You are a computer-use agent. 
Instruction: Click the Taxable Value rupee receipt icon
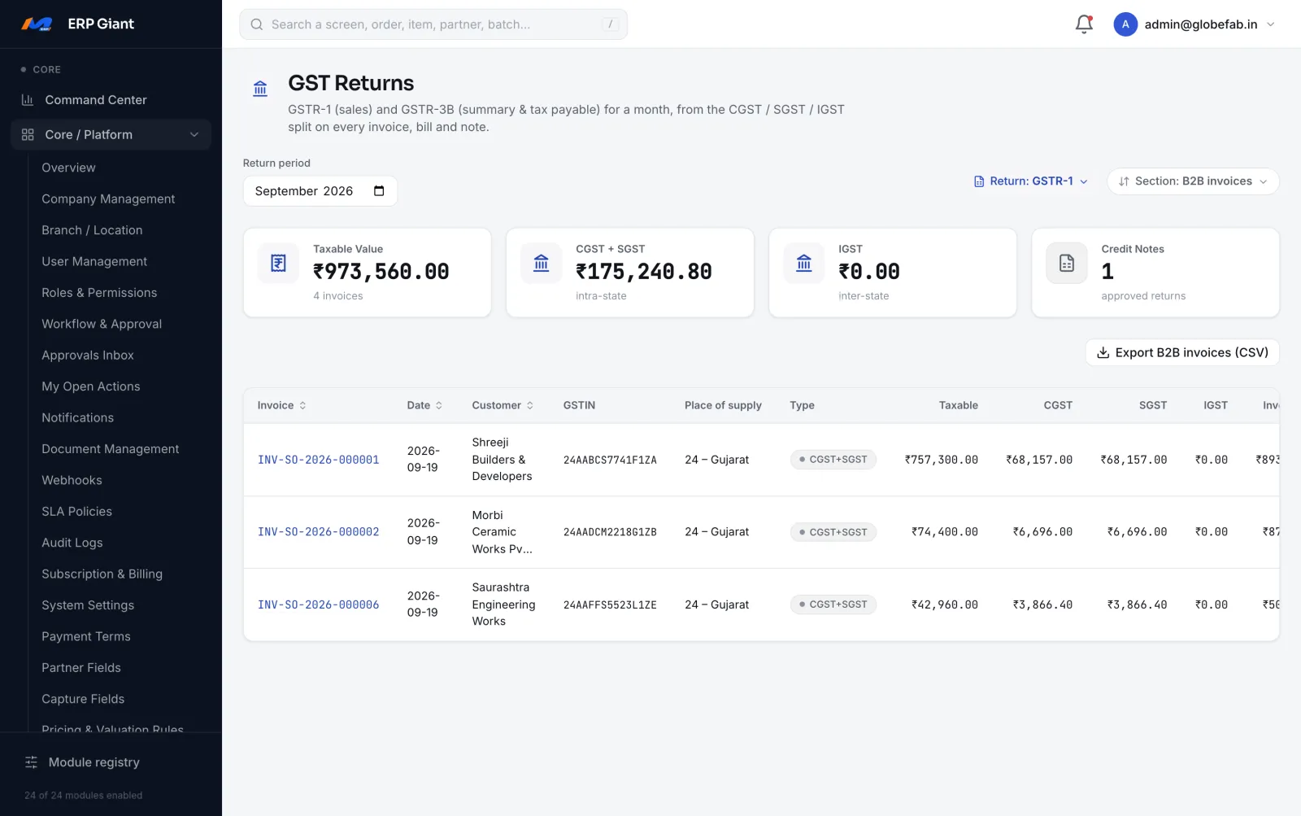click(x=278, y=263)
